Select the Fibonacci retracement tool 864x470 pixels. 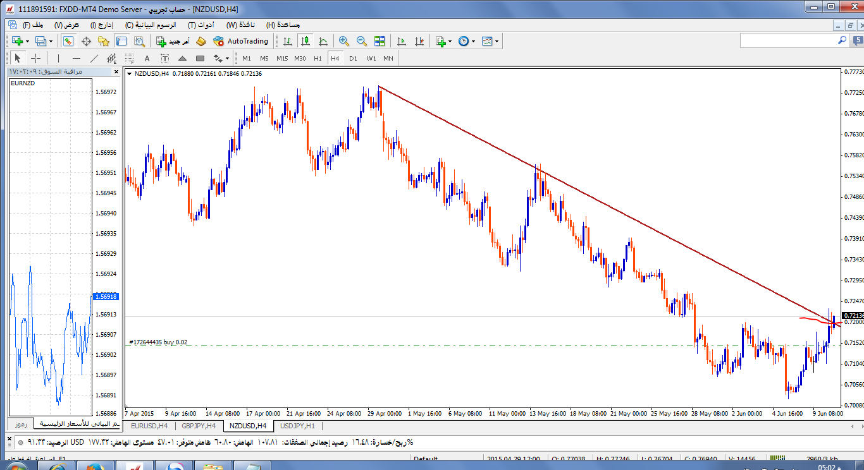coord(130,58)
